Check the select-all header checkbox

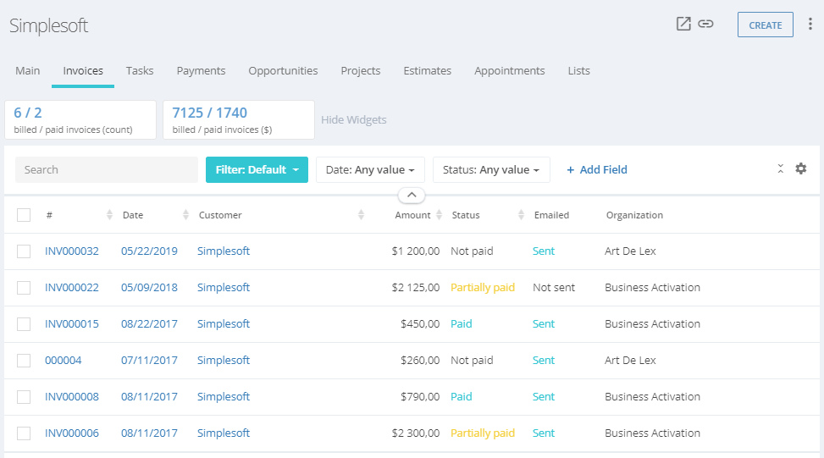pos(24,215)
